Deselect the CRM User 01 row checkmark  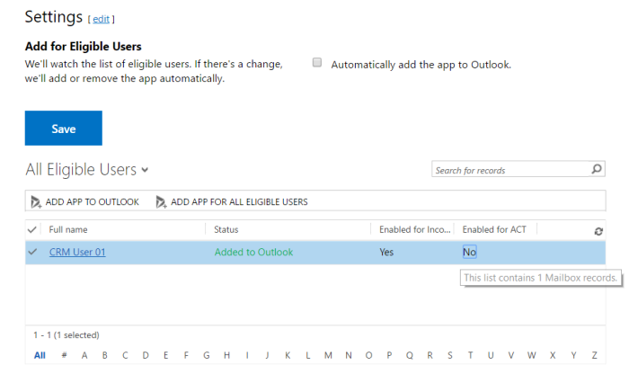tap(33, 252)
